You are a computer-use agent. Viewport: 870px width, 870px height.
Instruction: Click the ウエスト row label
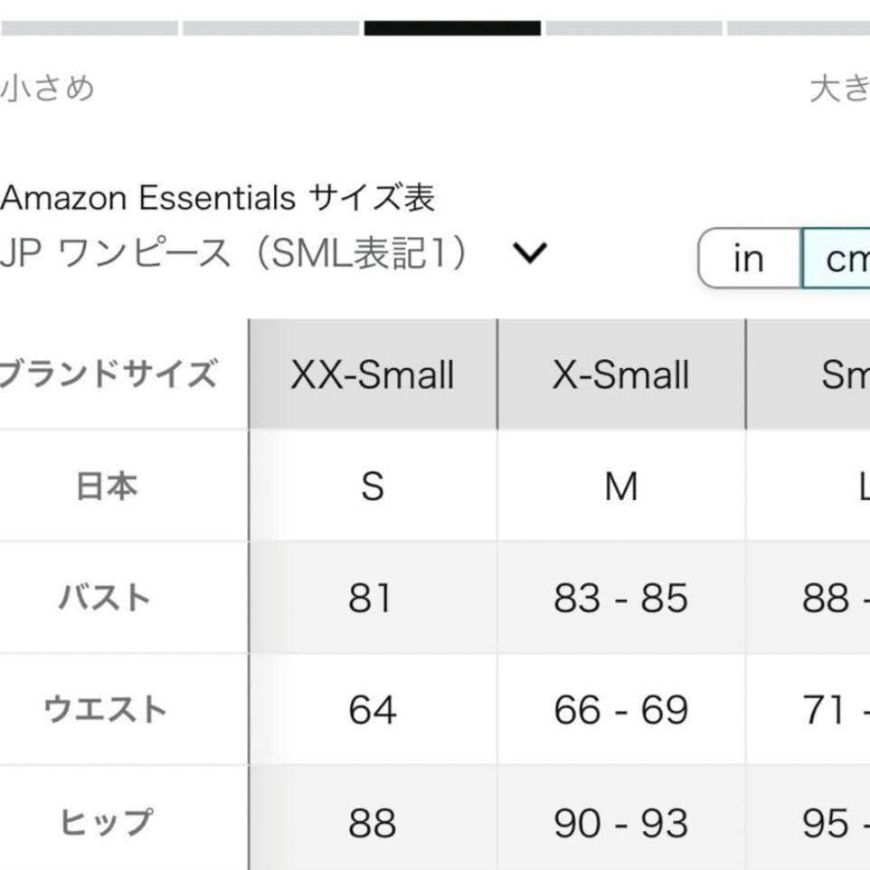click(x=105, y=710)
